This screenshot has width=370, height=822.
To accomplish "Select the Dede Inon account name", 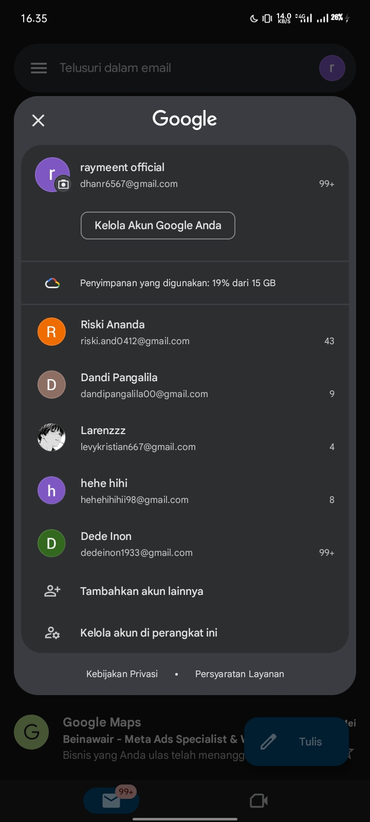I will (x=106, y=536).
